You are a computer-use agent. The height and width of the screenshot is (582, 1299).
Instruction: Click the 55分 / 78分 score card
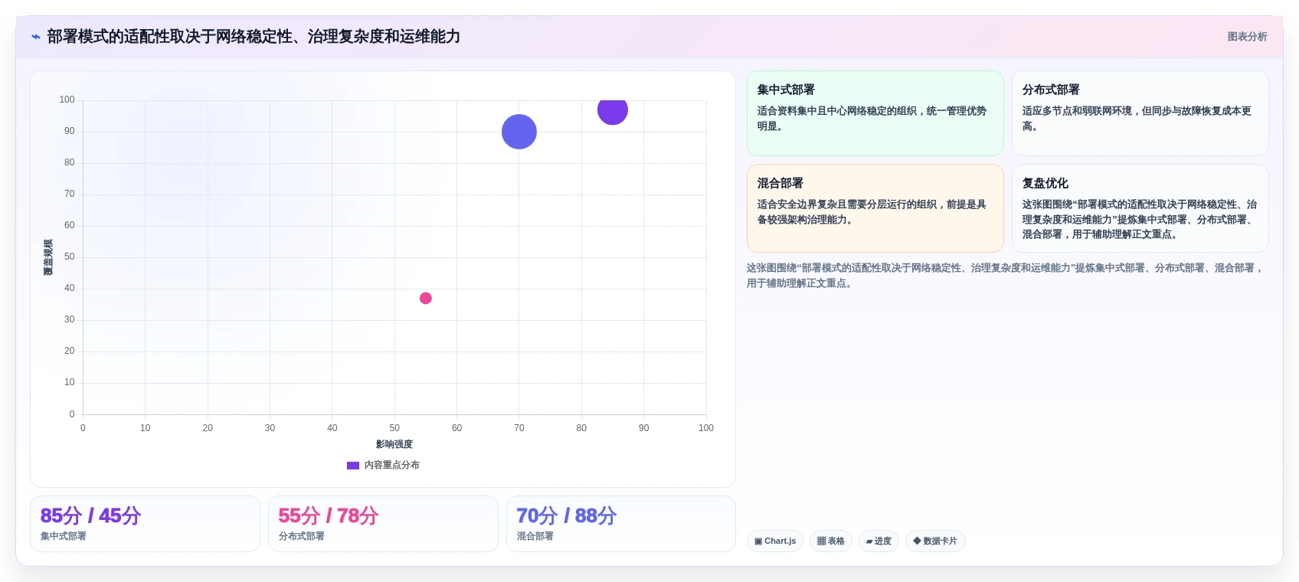pyautogui.click(x=383, y=524)
